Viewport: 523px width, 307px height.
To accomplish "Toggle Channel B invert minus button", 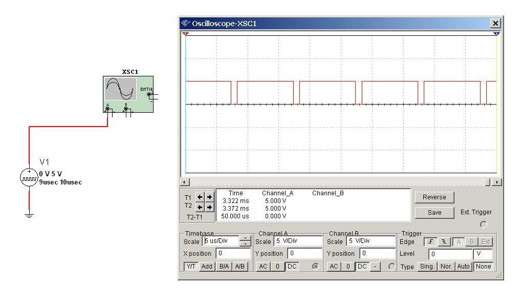I will [375, 267].
